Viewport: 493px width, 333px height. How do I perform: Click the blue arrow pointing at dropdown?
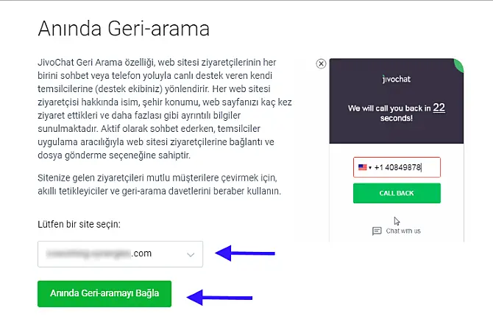[244, 253]
